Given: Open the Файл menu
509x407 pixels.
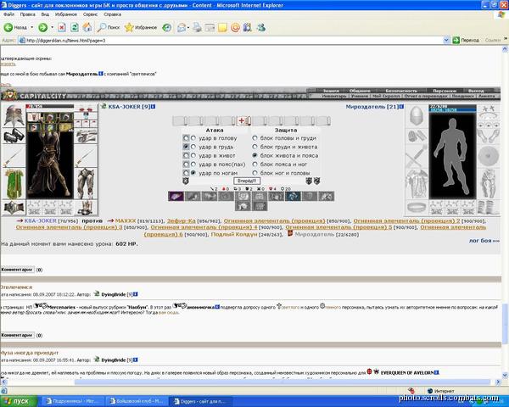Looking at the screenshot, I should (8, 14).
